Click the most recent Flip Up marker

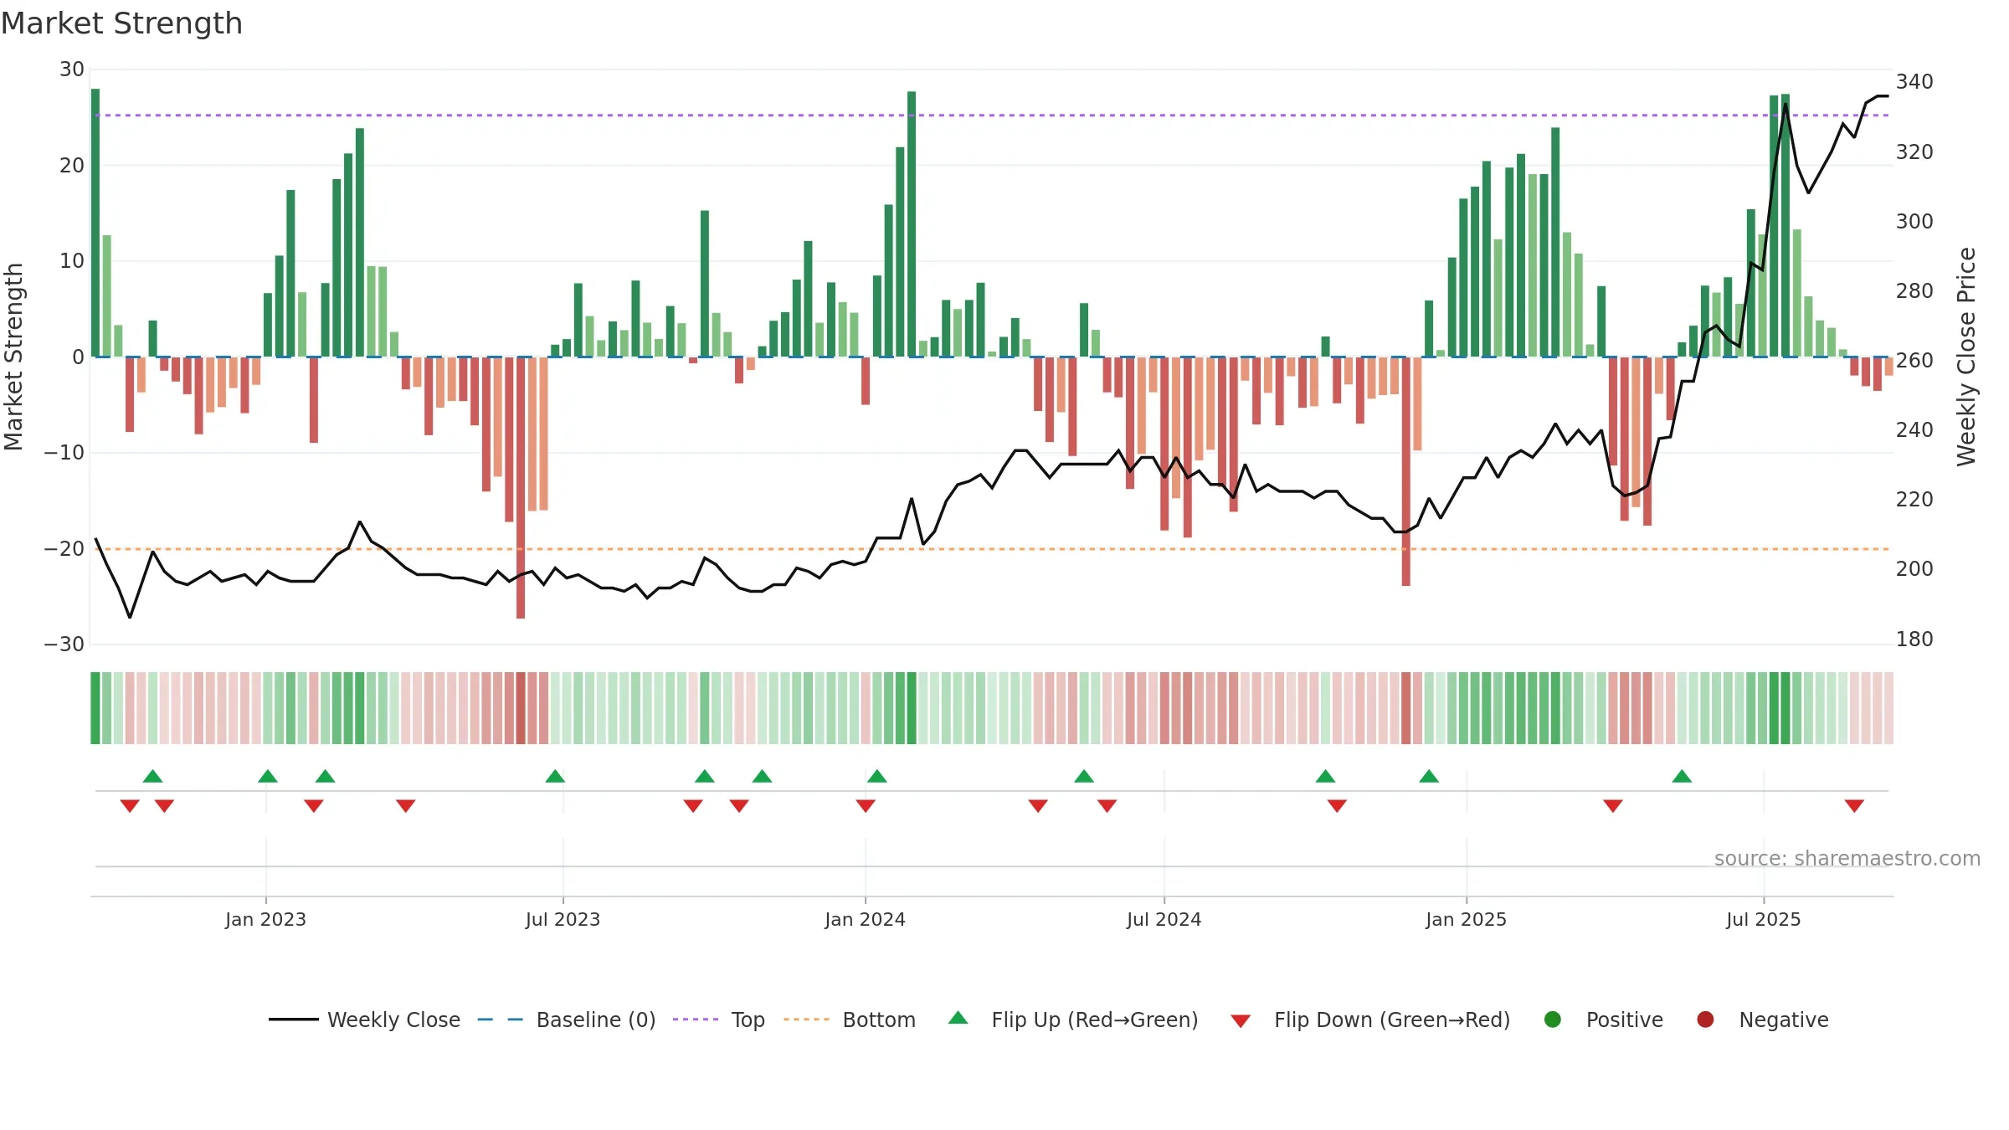tap(1682, 776)
